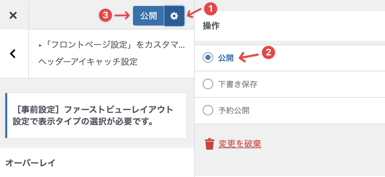Click the 操作 panel heading
The image size is (385, 177).
click(x=211, y=26)
